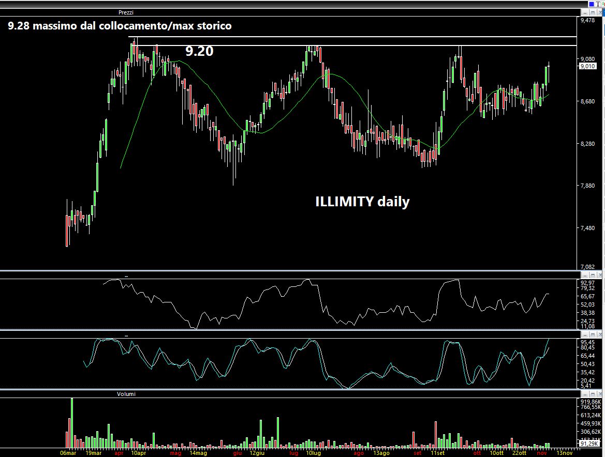Image resolution: width=605 pixels, height=457 pixels.
Task: Click the tallest green volume bar near 06mar
Action: [72, 423]
